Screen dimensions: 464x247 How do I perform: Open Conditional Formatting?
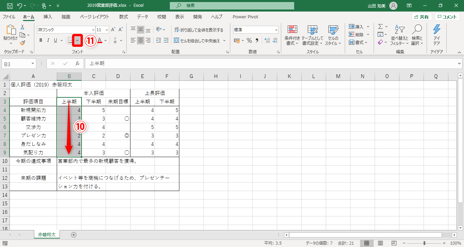click(x=292, y=35)
